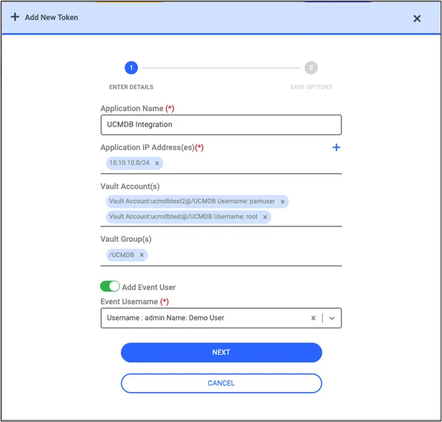
Task: Close the Add New Token dialog
Action: point(417,18)
